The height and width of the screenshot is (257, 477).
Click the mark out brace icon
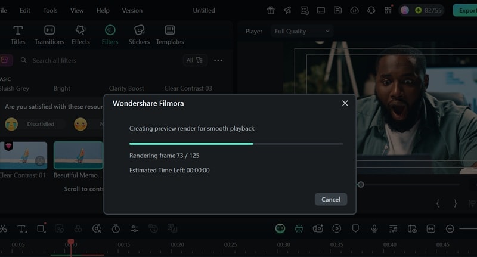tap(455, 203)
